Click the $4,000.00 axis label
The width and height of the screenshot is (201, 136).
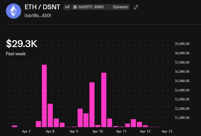pos(182,90)
